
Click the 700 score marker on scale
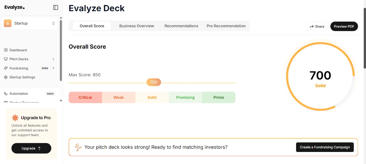coord(154,82)
